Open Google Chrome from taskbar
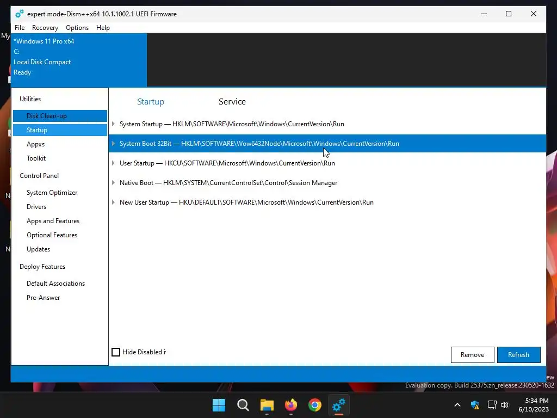Image resolution: width=557 pixels, height=418 pixels. [x=315, y=405]
